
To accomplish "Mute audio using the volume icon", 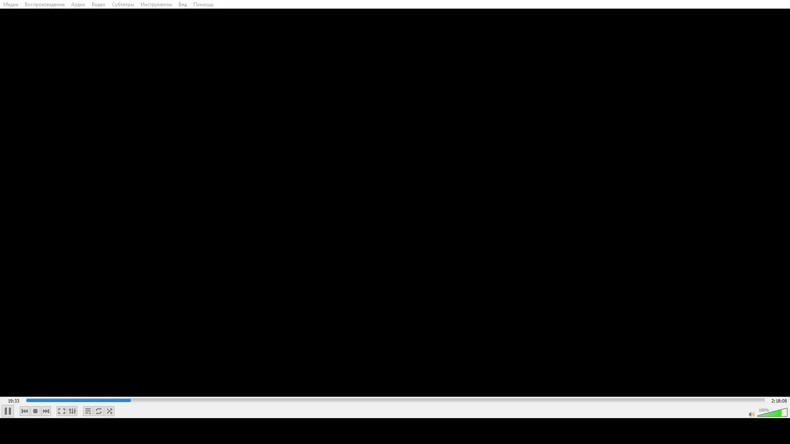I will [x=750, y=414].
